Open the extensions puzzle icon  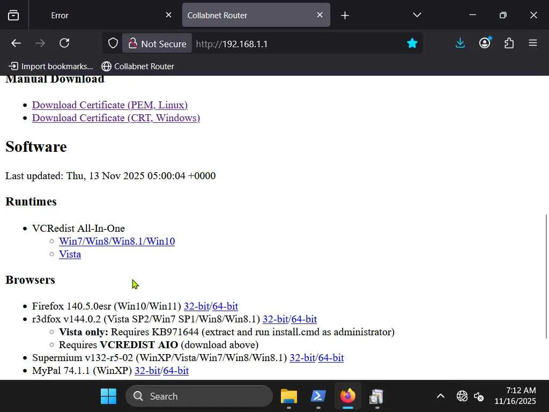coord(509,43)
